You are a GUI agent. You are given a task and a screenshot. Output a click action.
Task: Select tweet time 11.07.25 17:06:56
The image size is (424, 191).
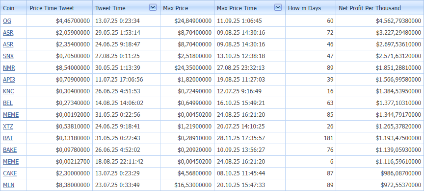point(126,79)
